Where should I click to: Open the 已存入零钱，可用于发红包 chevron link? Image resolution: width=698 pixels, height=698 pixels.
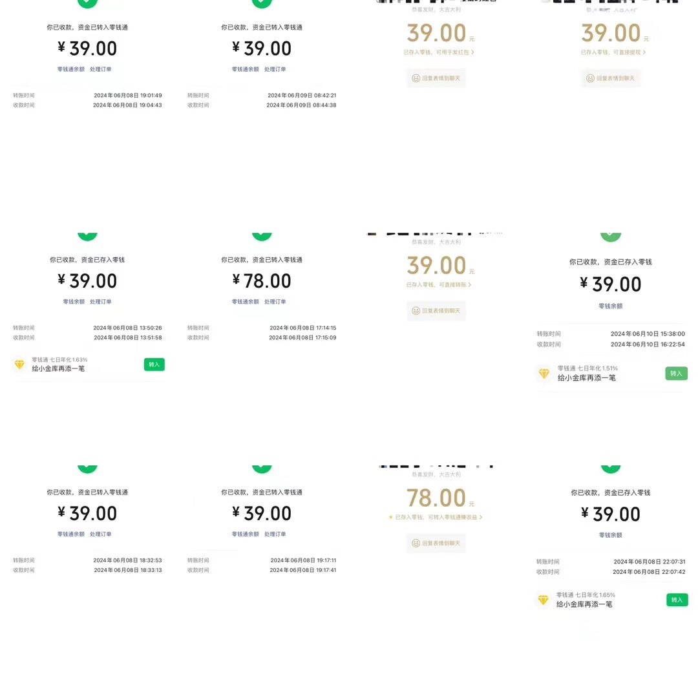point(439,52)
